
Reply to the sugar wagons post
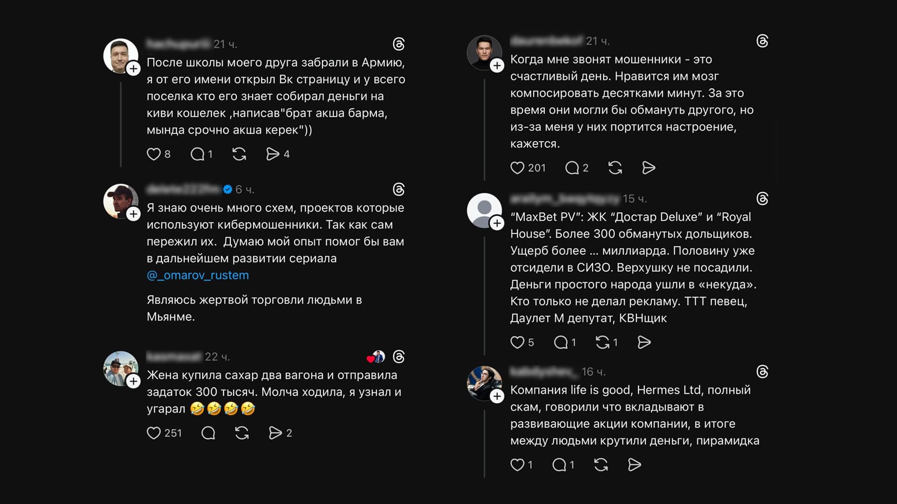tap(208, 433)
